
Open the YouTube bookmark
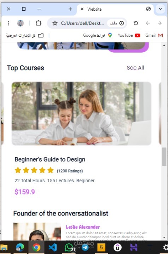click(x=129, y=35)
